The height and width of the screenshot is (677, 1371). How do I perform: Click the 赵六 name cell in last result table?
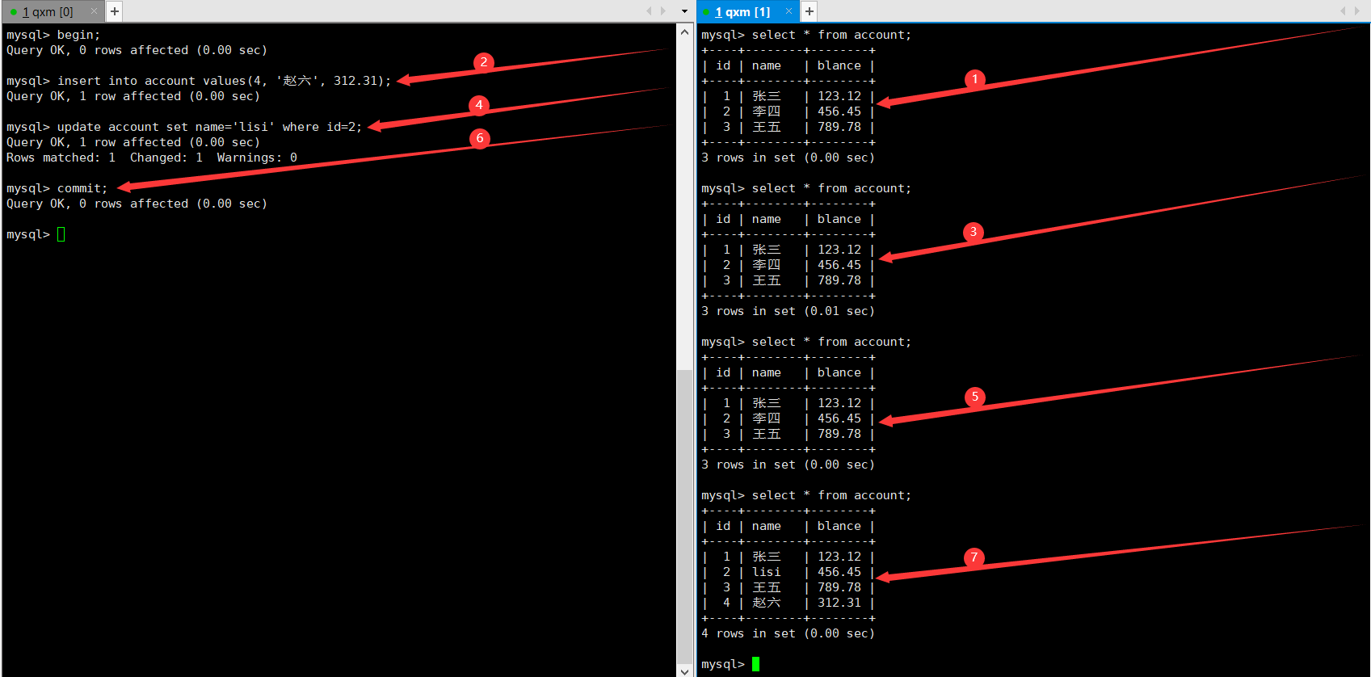(x=766, y=603)
